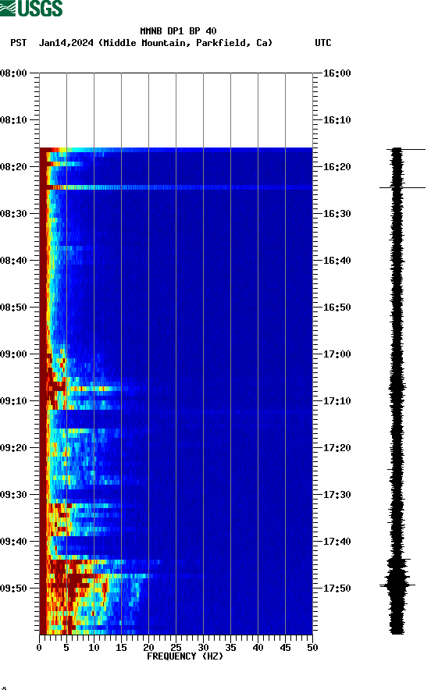
Task: Click the 16:40 UTC time label
Action: (337, 261)
